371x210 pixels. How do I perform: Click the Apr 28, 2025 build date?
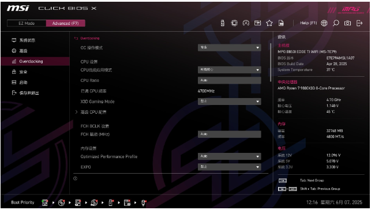(336, 64)
